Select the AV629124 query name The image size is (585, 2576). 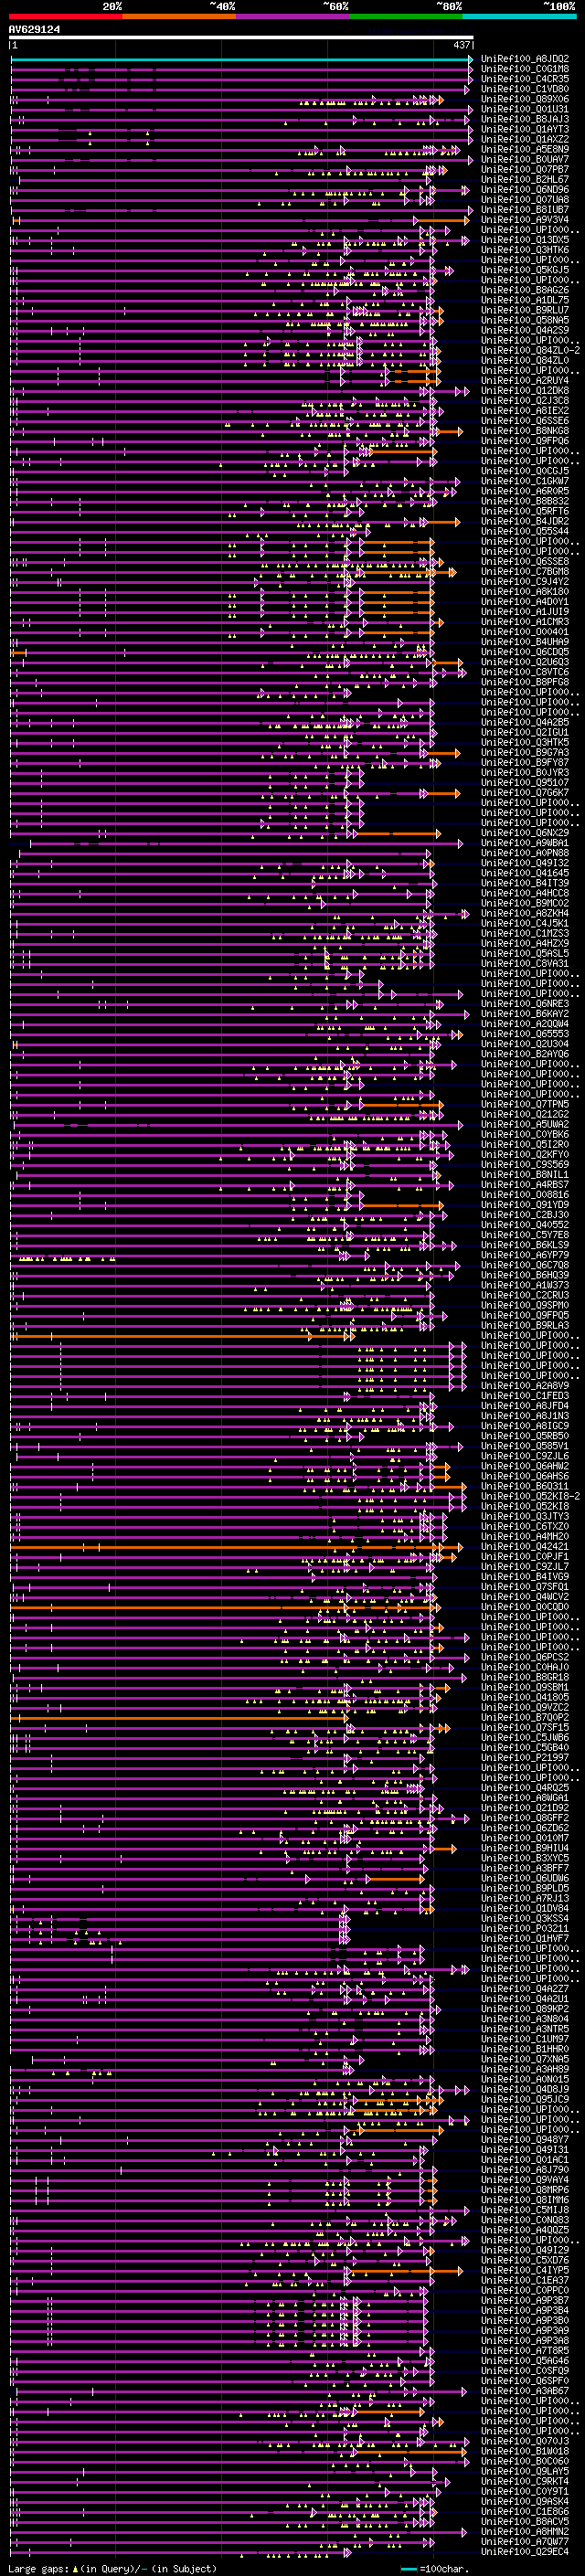coord(34,29)
